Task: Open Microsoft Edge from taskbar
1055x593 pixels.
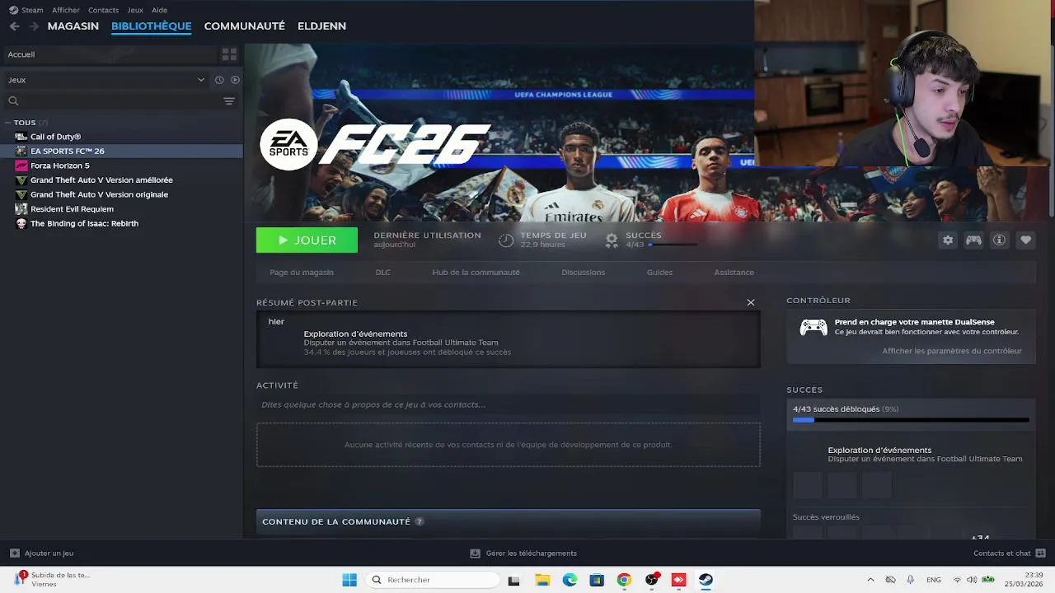Action: click(570, 580)
